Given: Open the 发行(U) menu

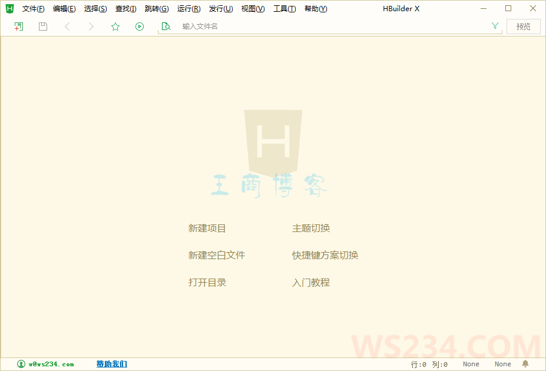Looking at the screenshot, I should (x=221, y=9).
